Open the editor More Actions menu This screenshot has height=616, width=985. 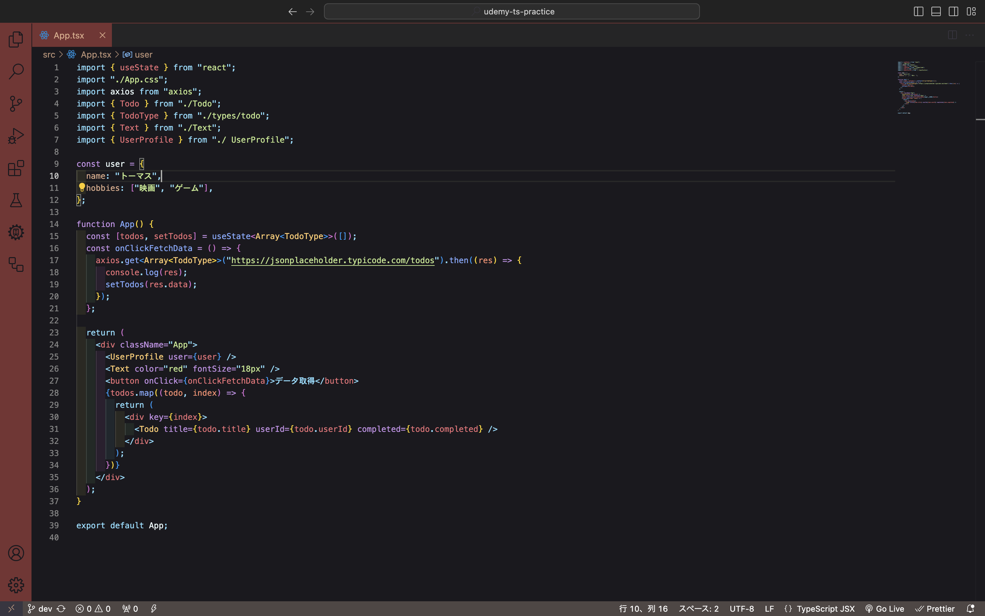click(970, 34)
